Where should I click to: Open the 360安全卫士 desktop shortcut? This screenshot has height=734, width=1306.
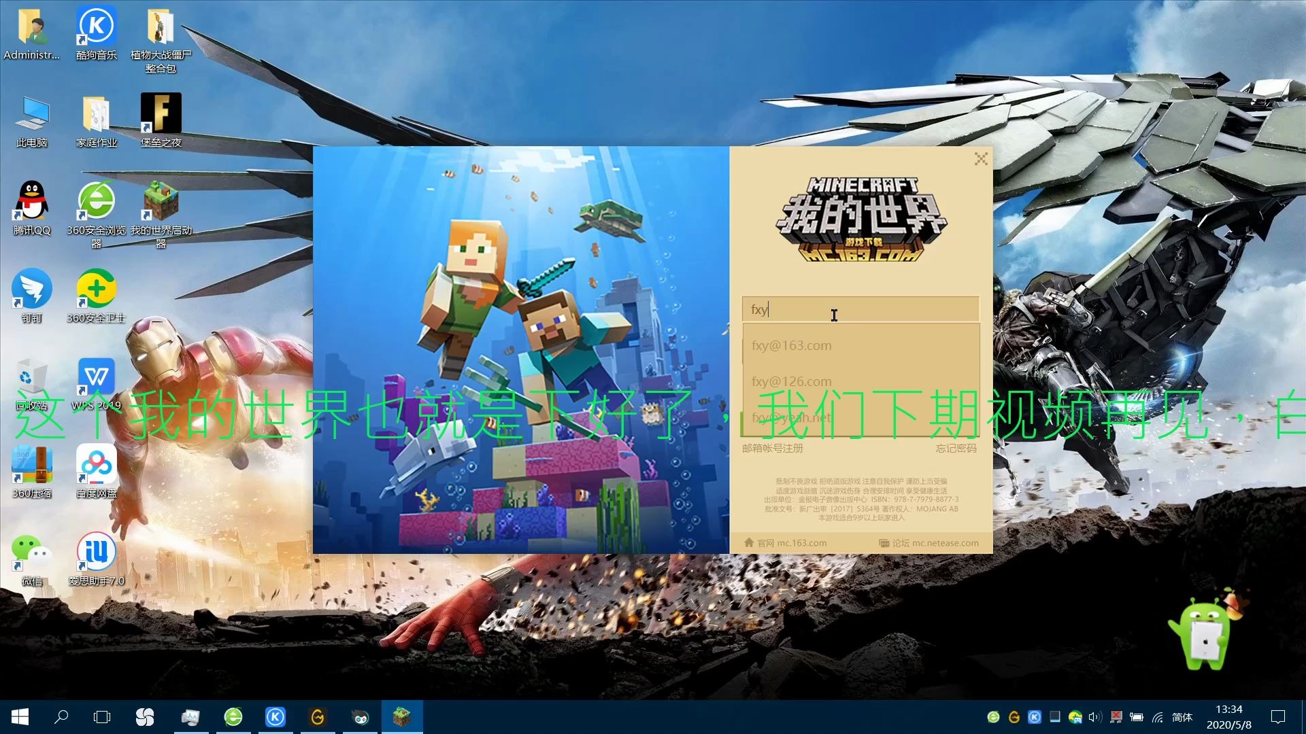coord(97,296)
